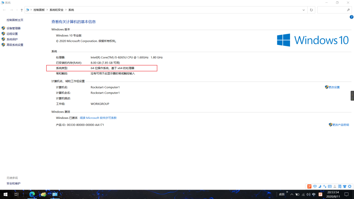Refresh the control panel page
The width and height of the screenshot is (354, 199).
pyautogui.click(x=311, y=10)
